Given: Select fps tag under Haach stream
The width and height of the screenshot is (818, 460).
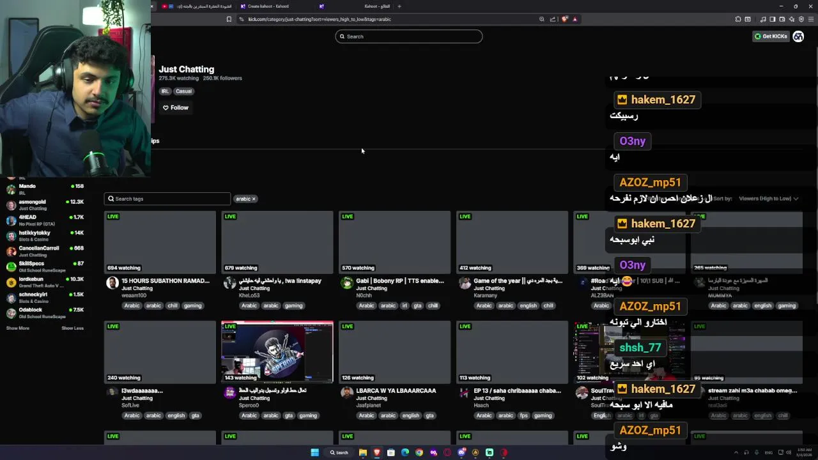Looking at the screenshot, I should [x=524, y=416].
